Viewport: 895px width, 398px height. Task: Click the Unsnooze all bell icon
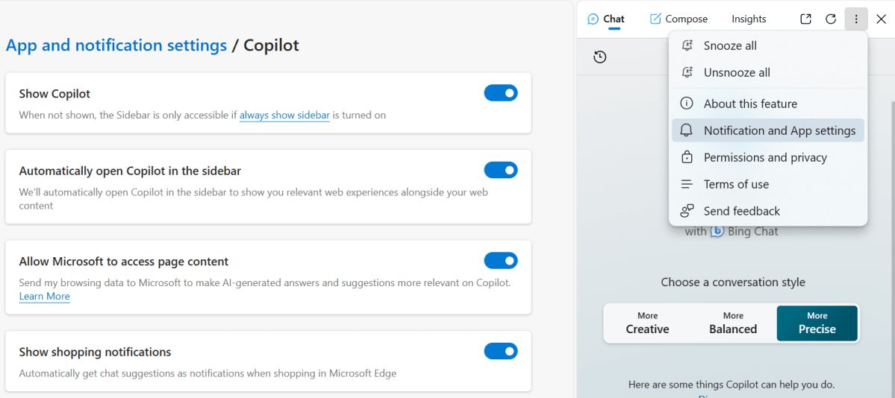coord(687,72)
